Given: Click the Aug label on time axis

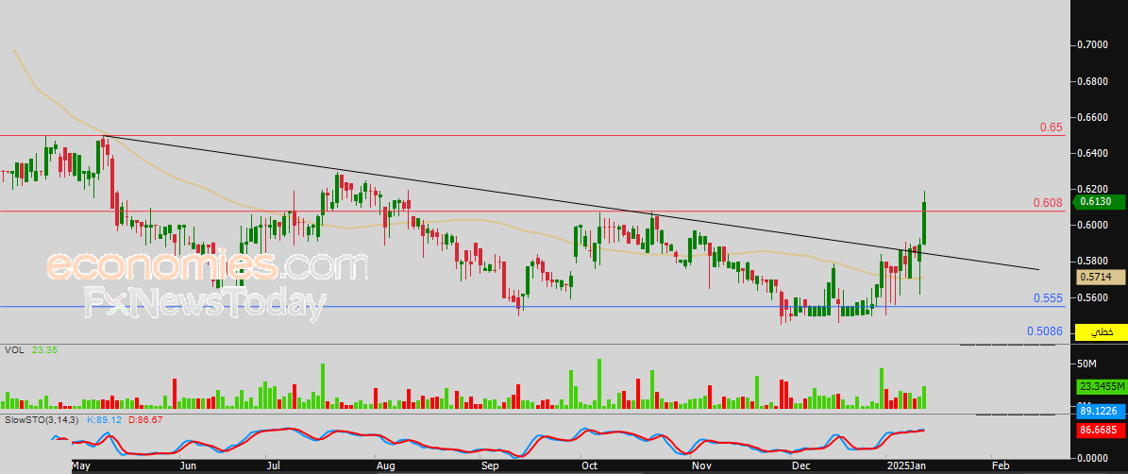Looking at the screenshot, I should point(385,466).
